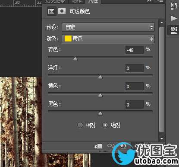179x167 pixels.
Task: Click the Properties cube icon in dock
Action: pyautogui.click(x=174, y=30)
